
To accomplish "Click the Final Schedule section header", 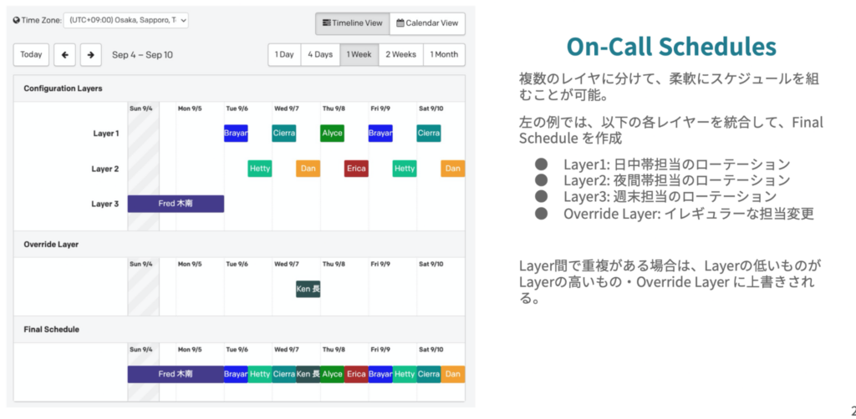I will pyautogui.click(x=52, y=330).
